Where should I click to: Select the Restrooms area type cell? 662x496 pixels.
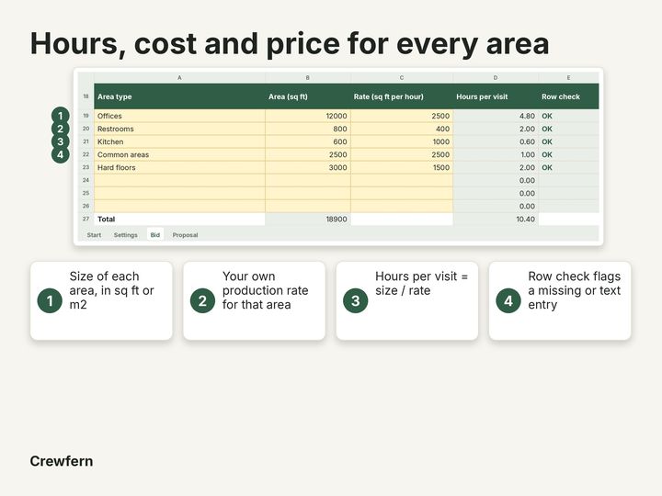[x=179, y=129]
